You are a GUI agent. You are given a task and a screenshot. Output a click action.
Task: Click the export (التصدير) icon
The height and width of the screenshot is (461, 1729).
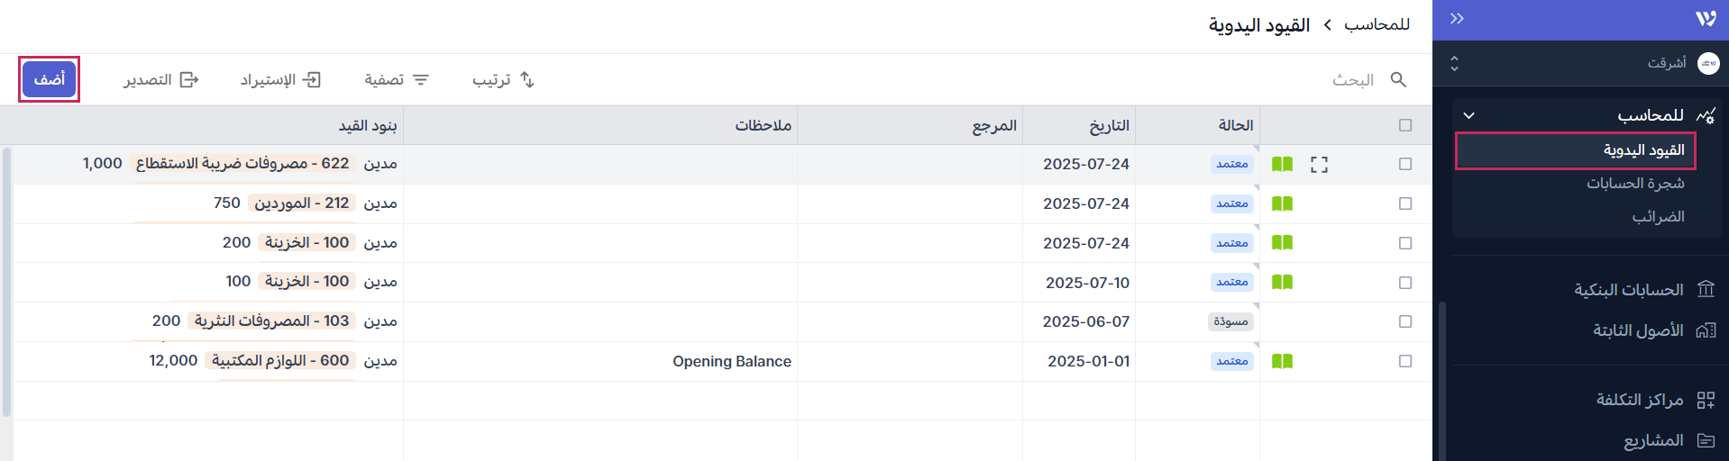coord(189,79)
